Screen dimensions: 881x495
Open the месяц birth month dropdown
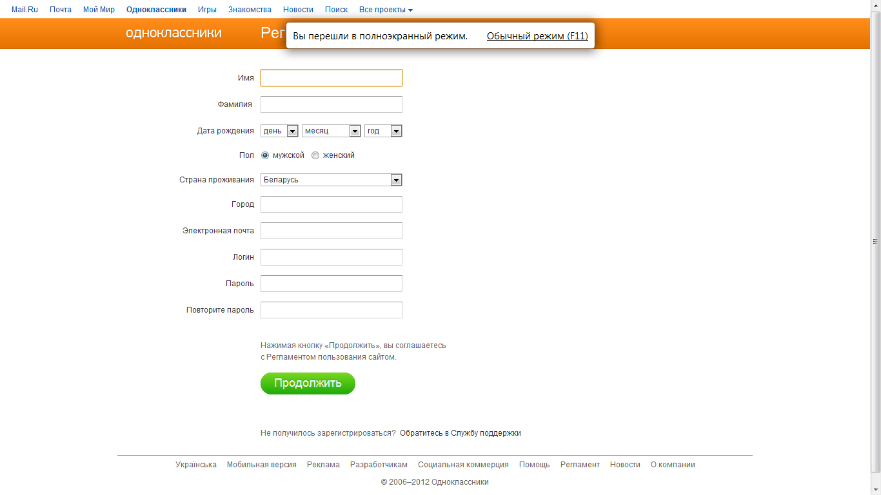tap(331, 131)
